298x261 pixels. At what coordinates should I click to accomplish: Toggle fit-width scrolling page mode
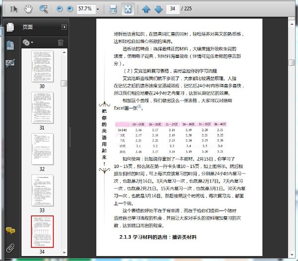click(x=113, y=9)
